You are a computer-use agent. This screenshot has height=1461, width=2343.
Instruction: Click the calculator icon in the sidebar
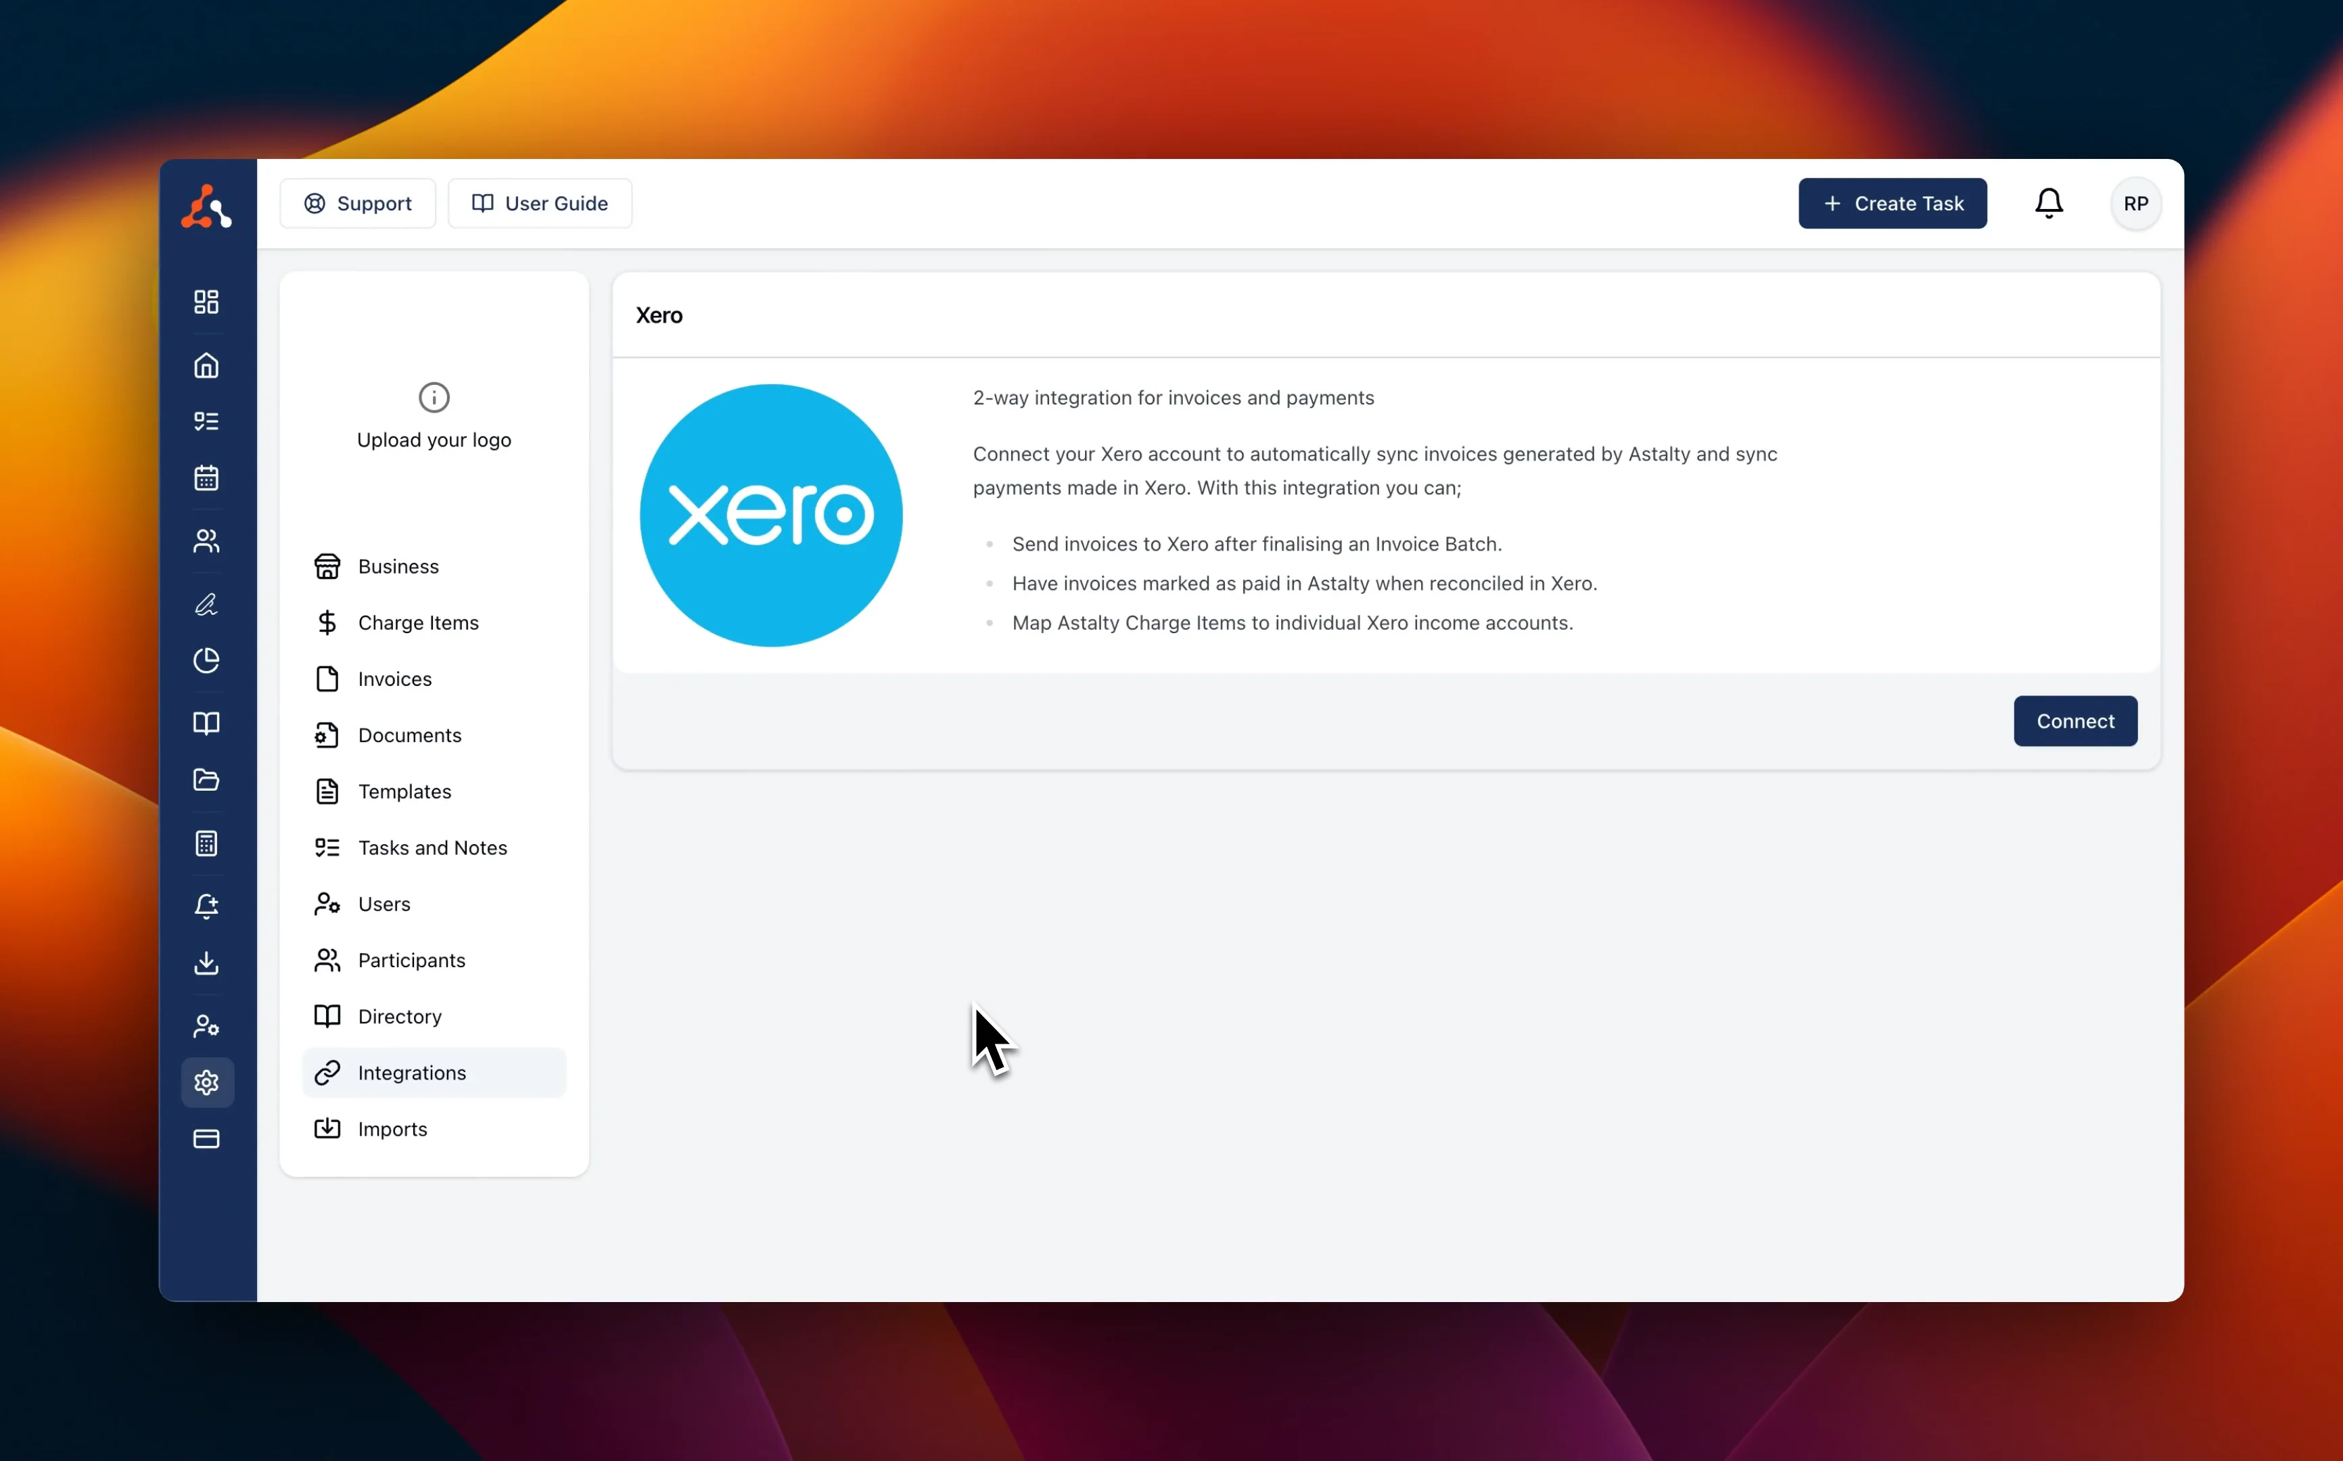coord(206,843)
